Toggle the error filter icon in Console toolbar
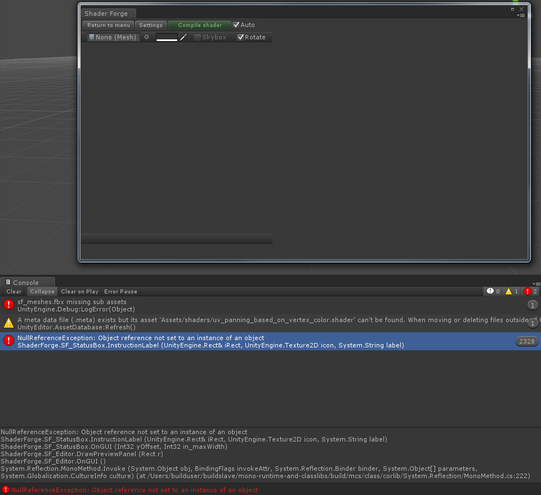Screen dimensions: 541x495 [528, 291]
